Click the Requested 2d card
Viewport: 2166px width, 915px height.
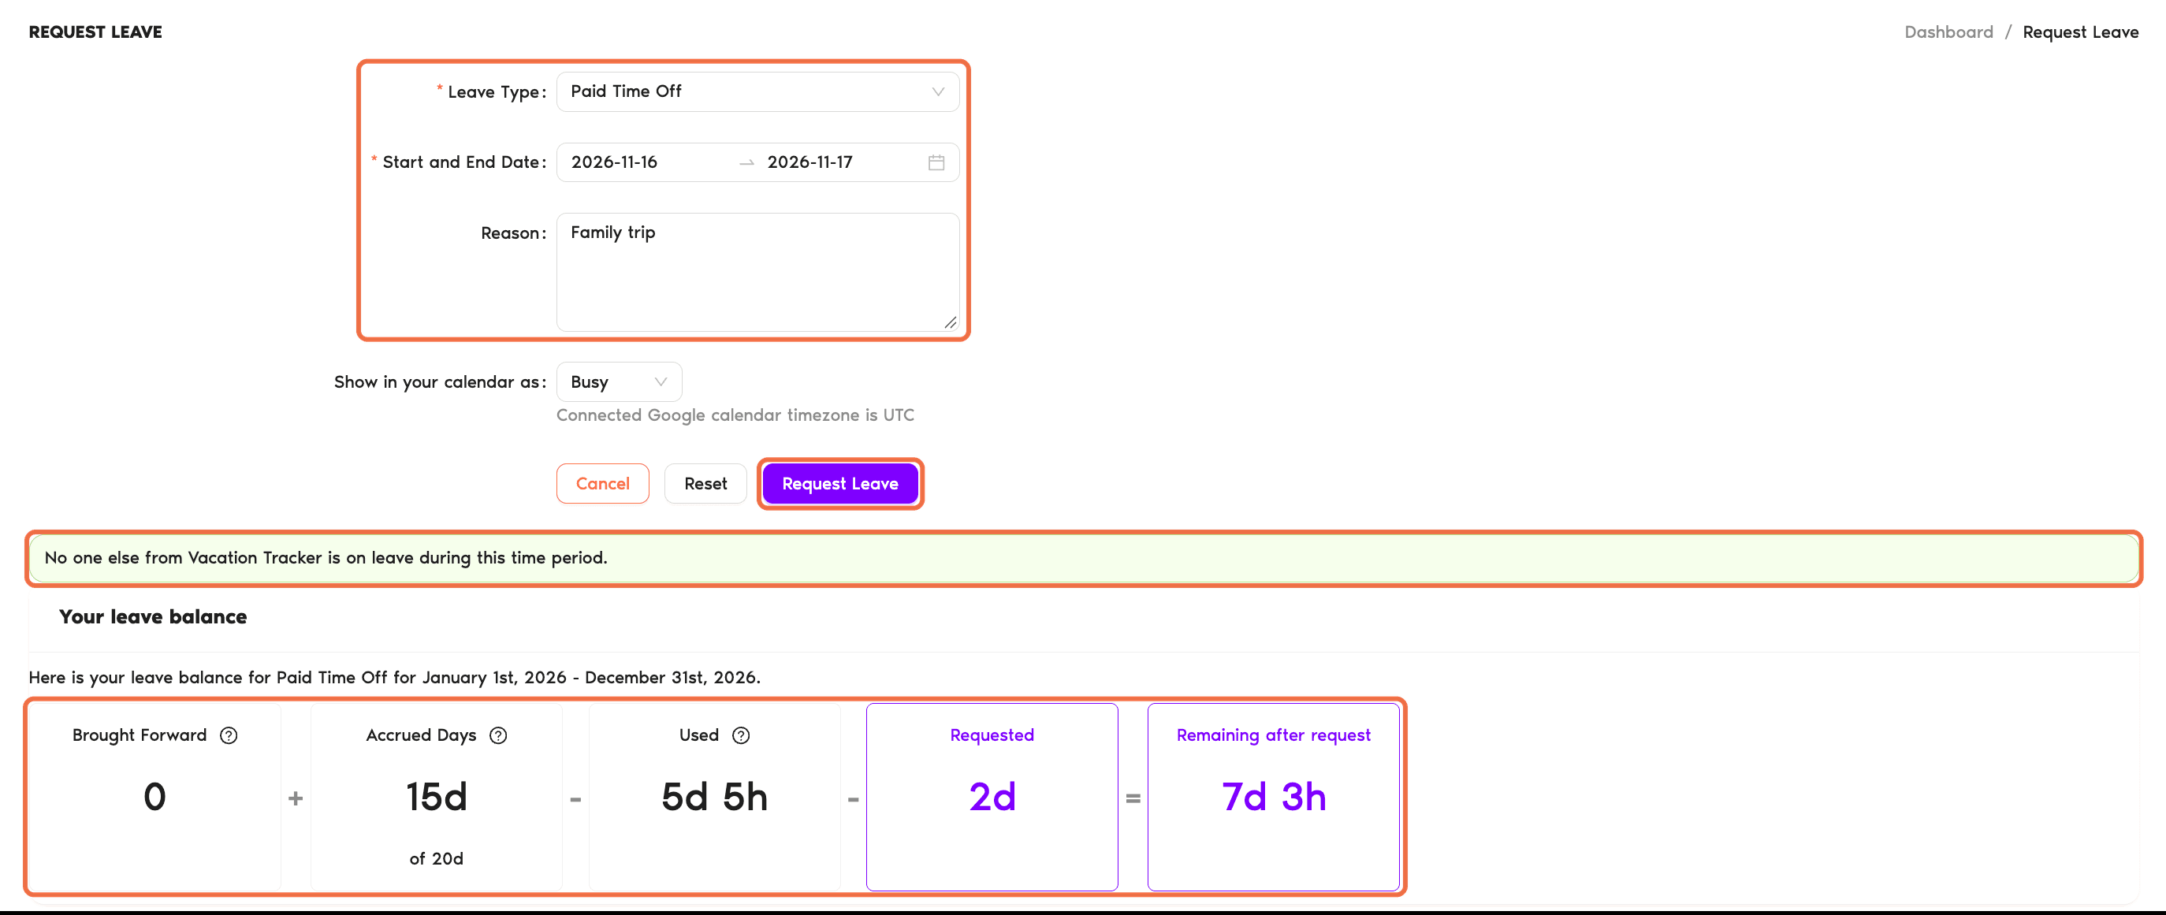tap(992, 797)
